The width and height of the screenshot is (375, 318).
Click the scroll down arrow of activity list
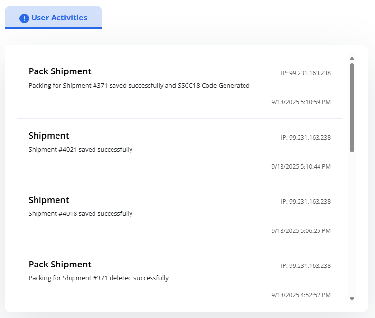(x=352, y=299)
